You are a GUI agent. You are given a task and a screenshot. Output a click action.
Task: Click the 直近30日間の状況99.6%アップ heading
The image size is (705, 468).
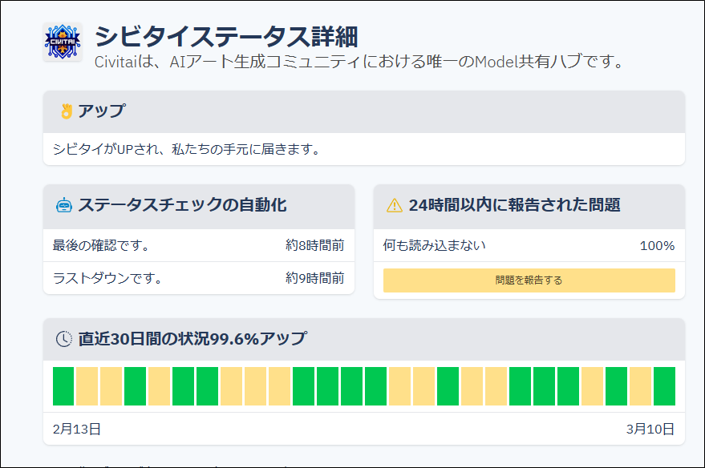click(x=192, y=339)
